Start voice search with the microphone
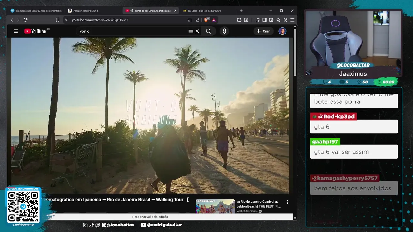413x232 pixels. [x=224, y=31]
